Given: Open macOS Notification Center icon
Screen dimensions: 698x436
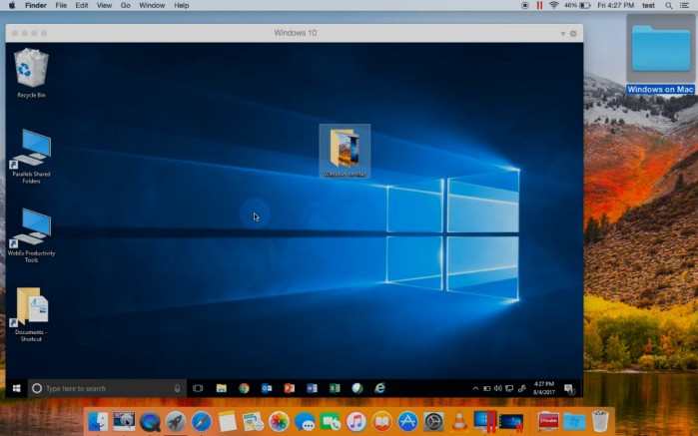Looking at the screenshot, I should point(684,5).
